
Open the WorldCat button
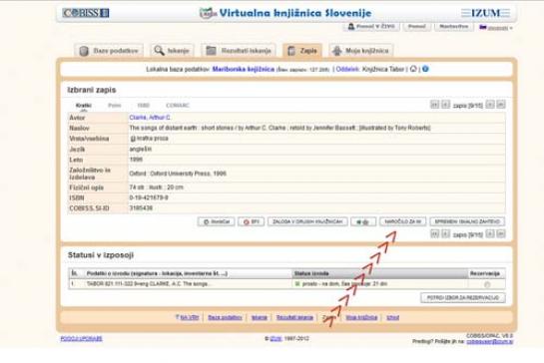217,222
